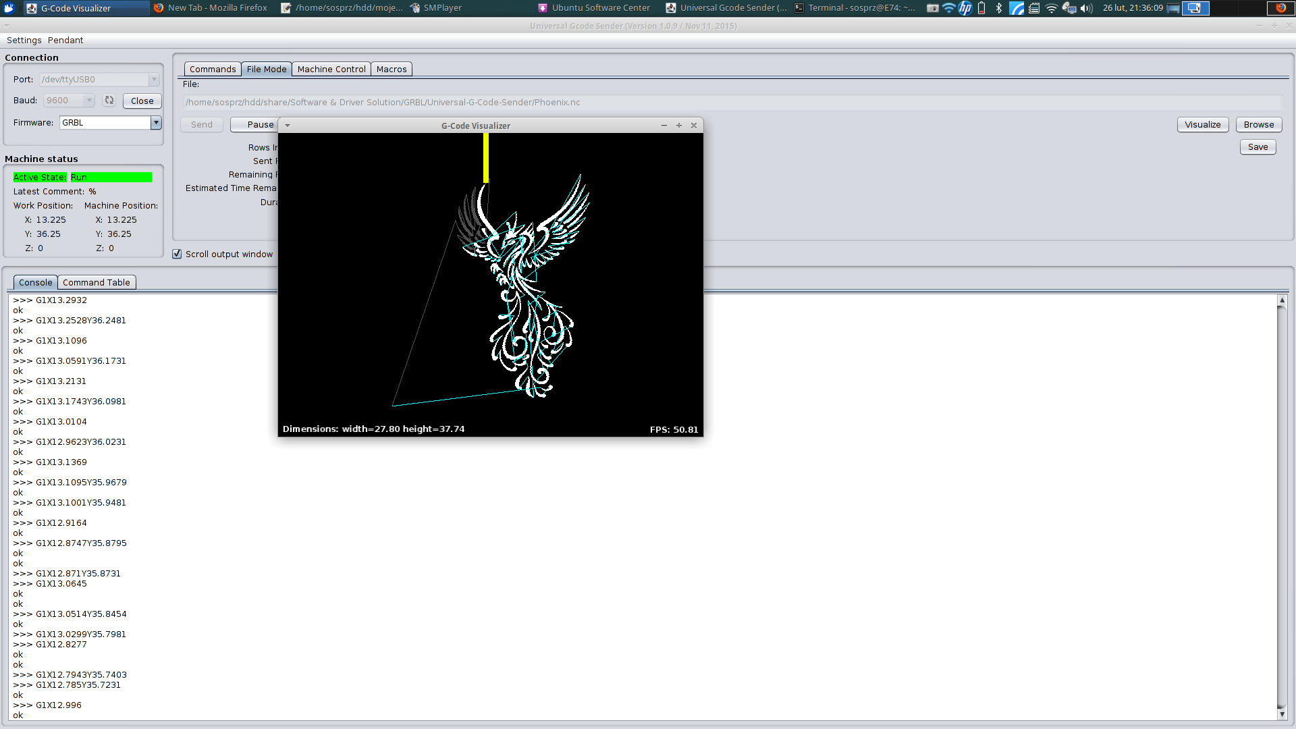Click the refresh connection icon

click(x=109, y=101)
